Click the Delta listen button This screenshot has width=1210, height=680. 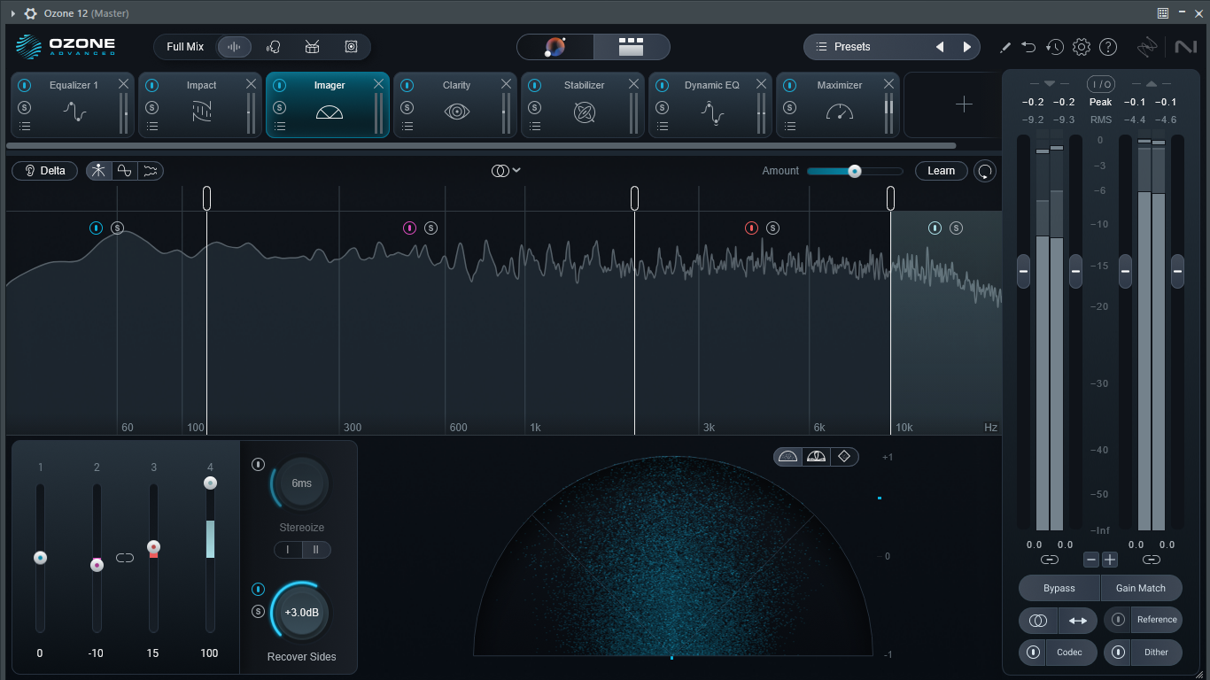tap(45, 171)
